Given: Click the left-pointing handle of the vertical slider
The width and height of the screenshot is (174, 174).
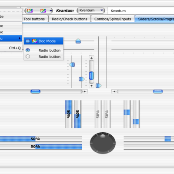Looking at the screenshot, I should click(x=72, y=64).
